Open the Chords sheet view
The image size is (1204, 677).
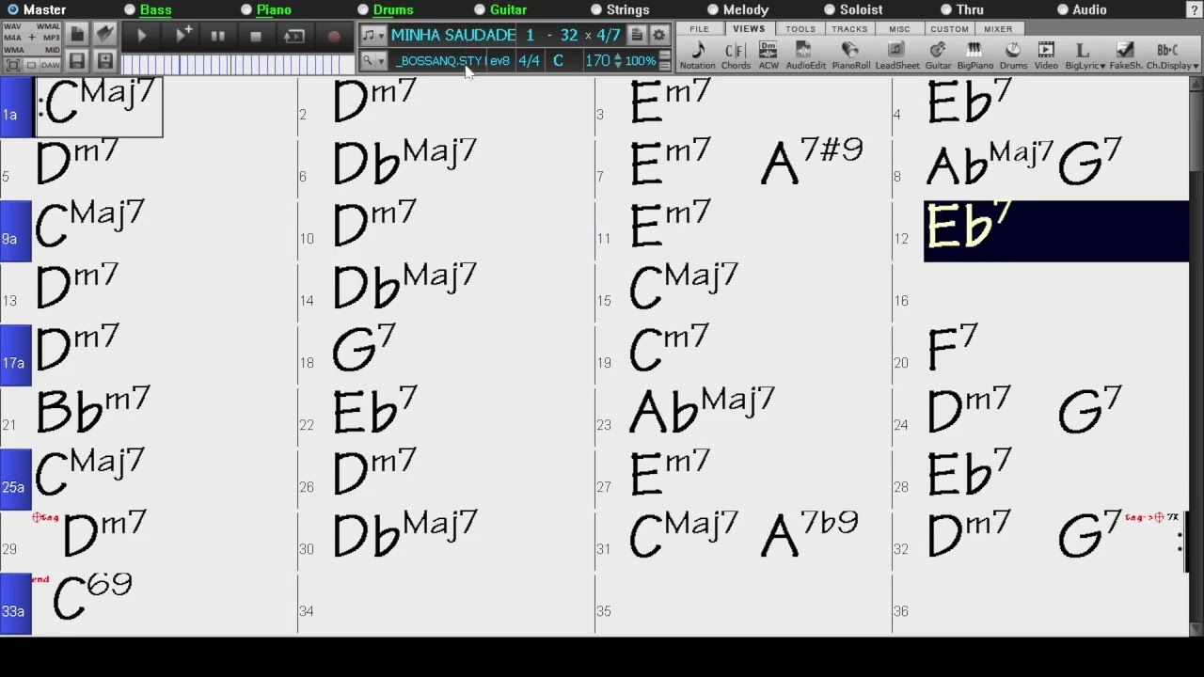(x=736, y=55)
